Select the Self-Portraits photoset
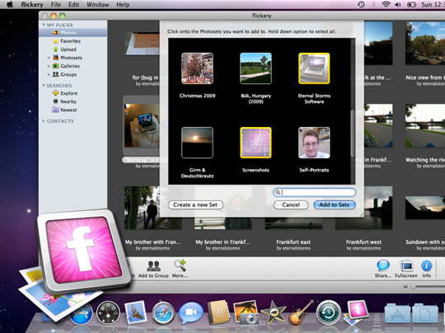The width and height of the screenshot is (445, 333). coord(314,143)
